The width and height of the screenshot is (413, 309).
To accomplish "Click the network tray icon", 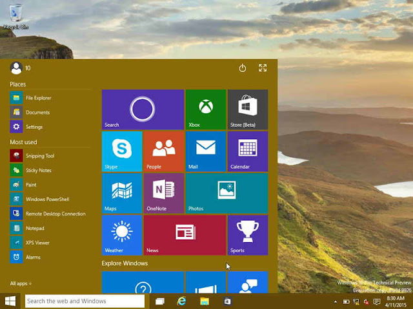I will pos(356,302).
